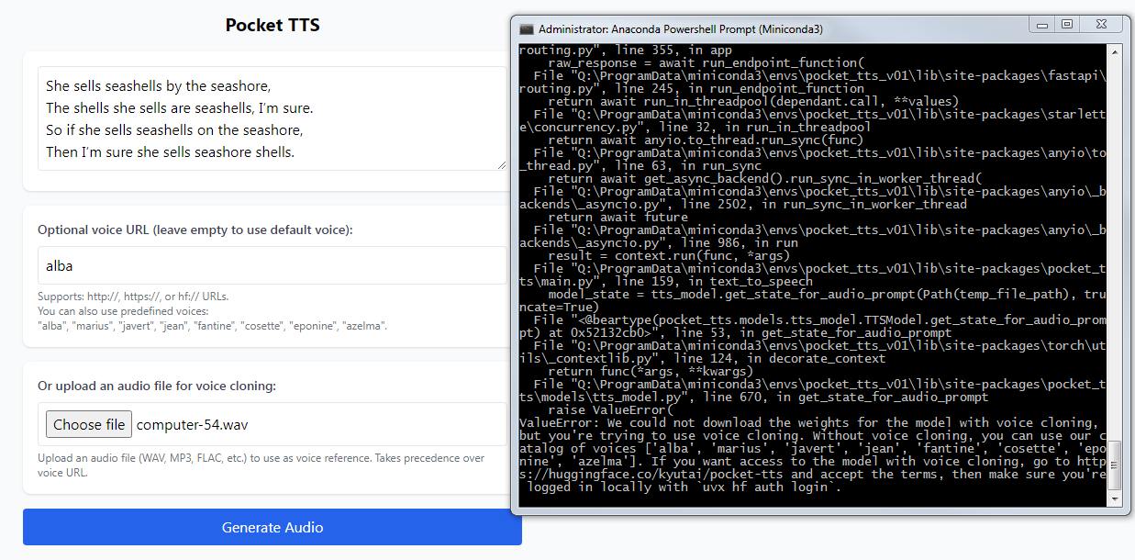Click the Generate Audio button
The width and height of the screenshot is (1135, 560).
coord(273,527)
